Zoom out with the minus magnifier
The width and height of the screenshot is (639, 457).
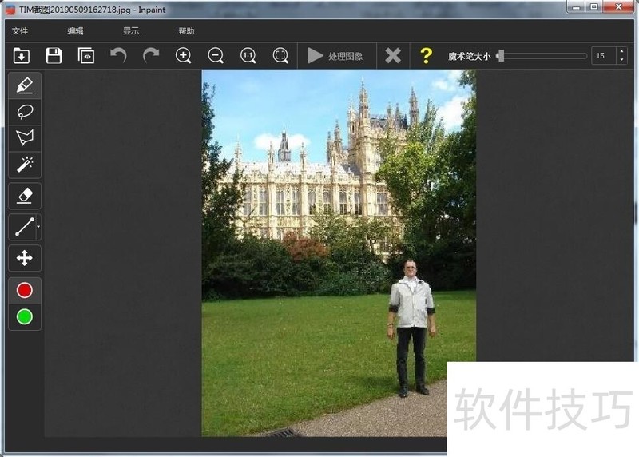[x=216, y=55]
